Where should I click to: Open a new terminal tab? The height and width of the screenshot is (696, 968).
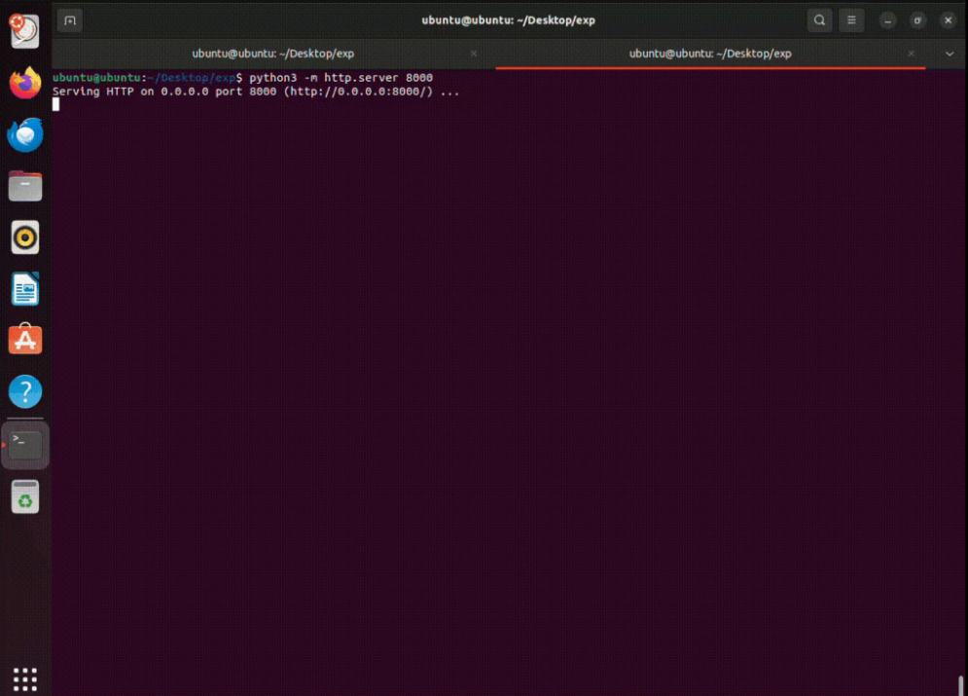pyautogui.click(x=70, y=20)
